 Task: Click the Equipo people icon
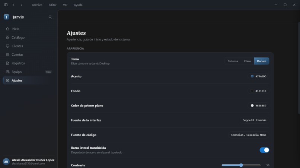click(7, 72)
